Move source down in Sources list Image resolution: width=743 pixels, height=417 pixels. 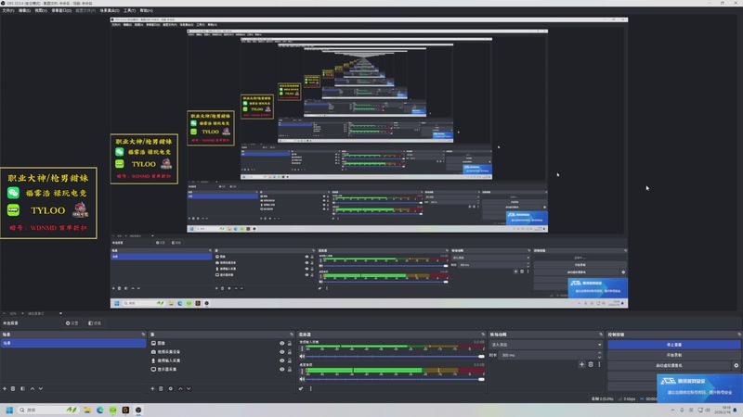[x=189, y=388]
